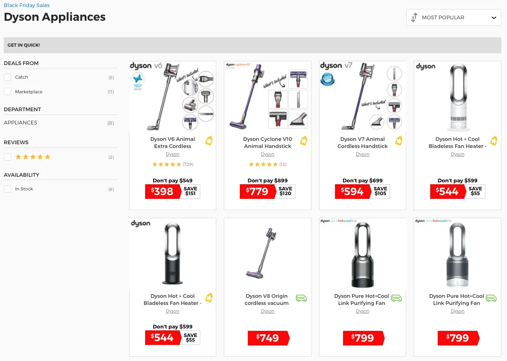Open the Dyson V7 Animal product image
The image size is (507, 361).
(x=362, y=96)
